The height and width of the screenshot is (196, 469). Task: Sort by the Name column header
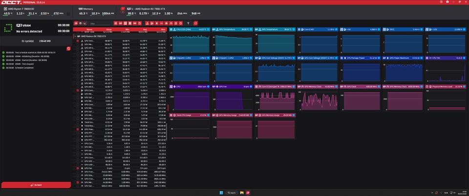click(89, 30)
